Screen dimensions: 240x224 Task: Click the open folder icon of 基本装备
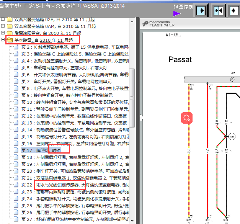(x=10, y=40)
